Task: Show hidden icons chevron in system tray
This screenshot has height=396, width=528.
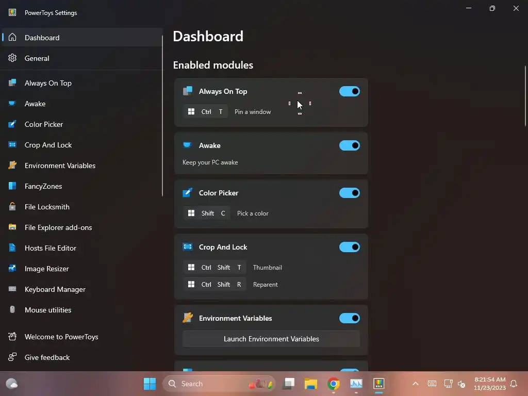Action: tap(416, 384)
